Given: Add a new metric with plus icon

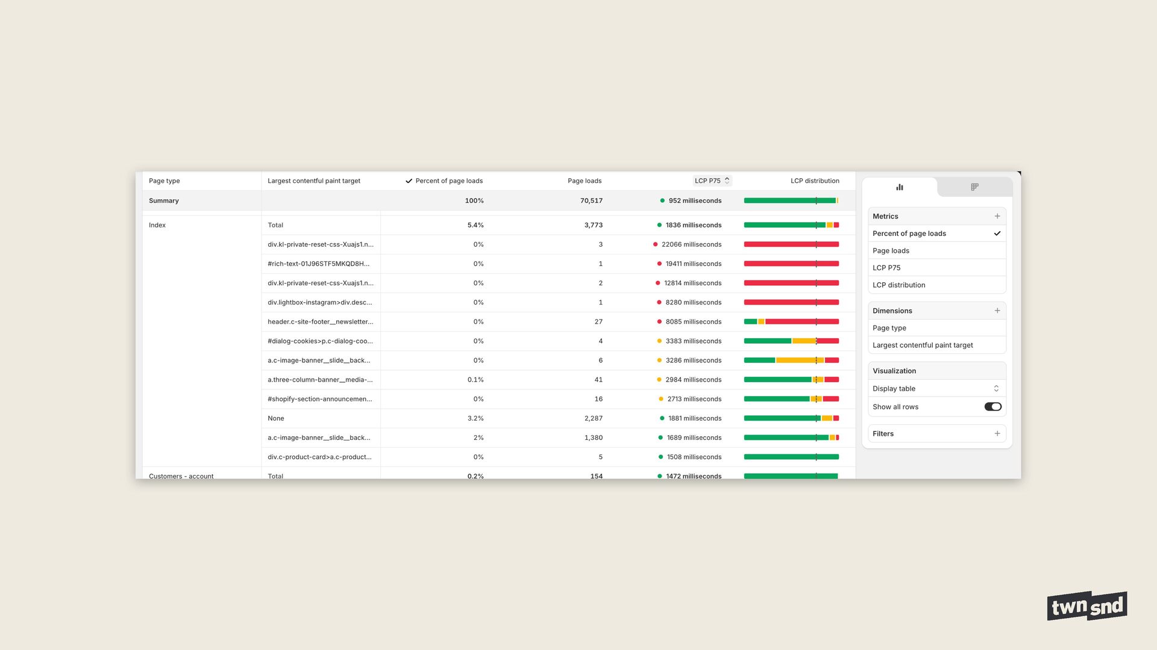Looking at the screenshot, I should pos(997,216).
